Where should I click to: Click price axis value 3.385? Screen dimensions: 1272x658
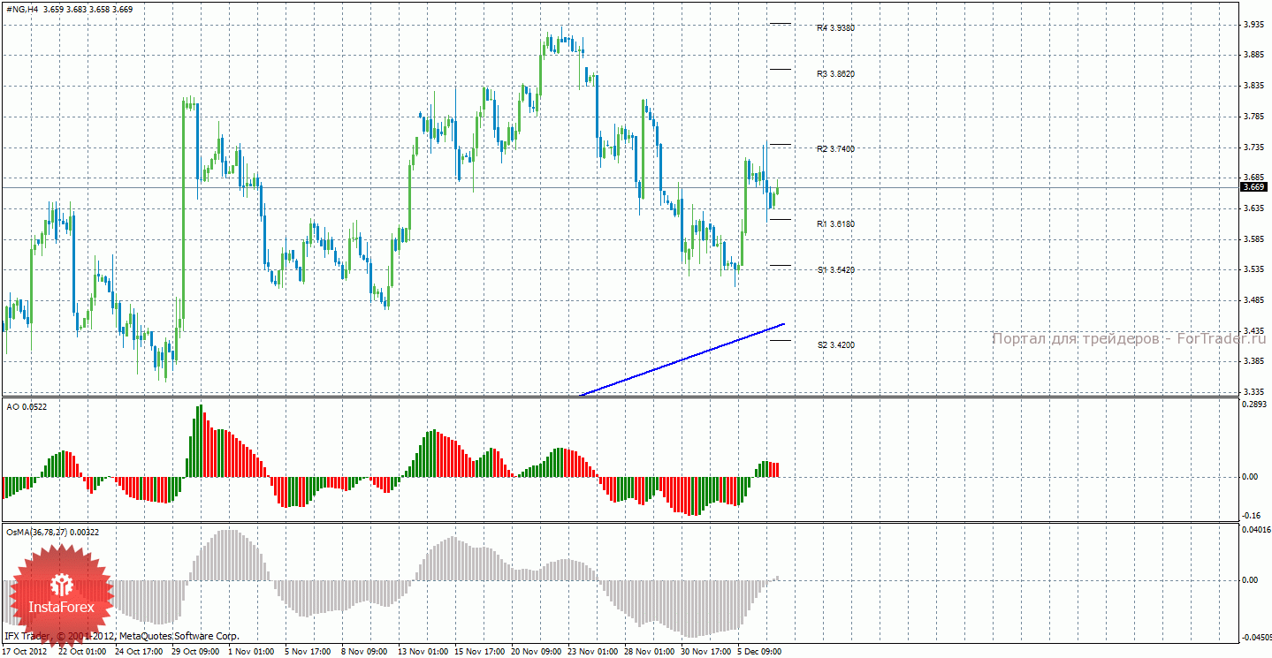click(x=1253, y=361)
